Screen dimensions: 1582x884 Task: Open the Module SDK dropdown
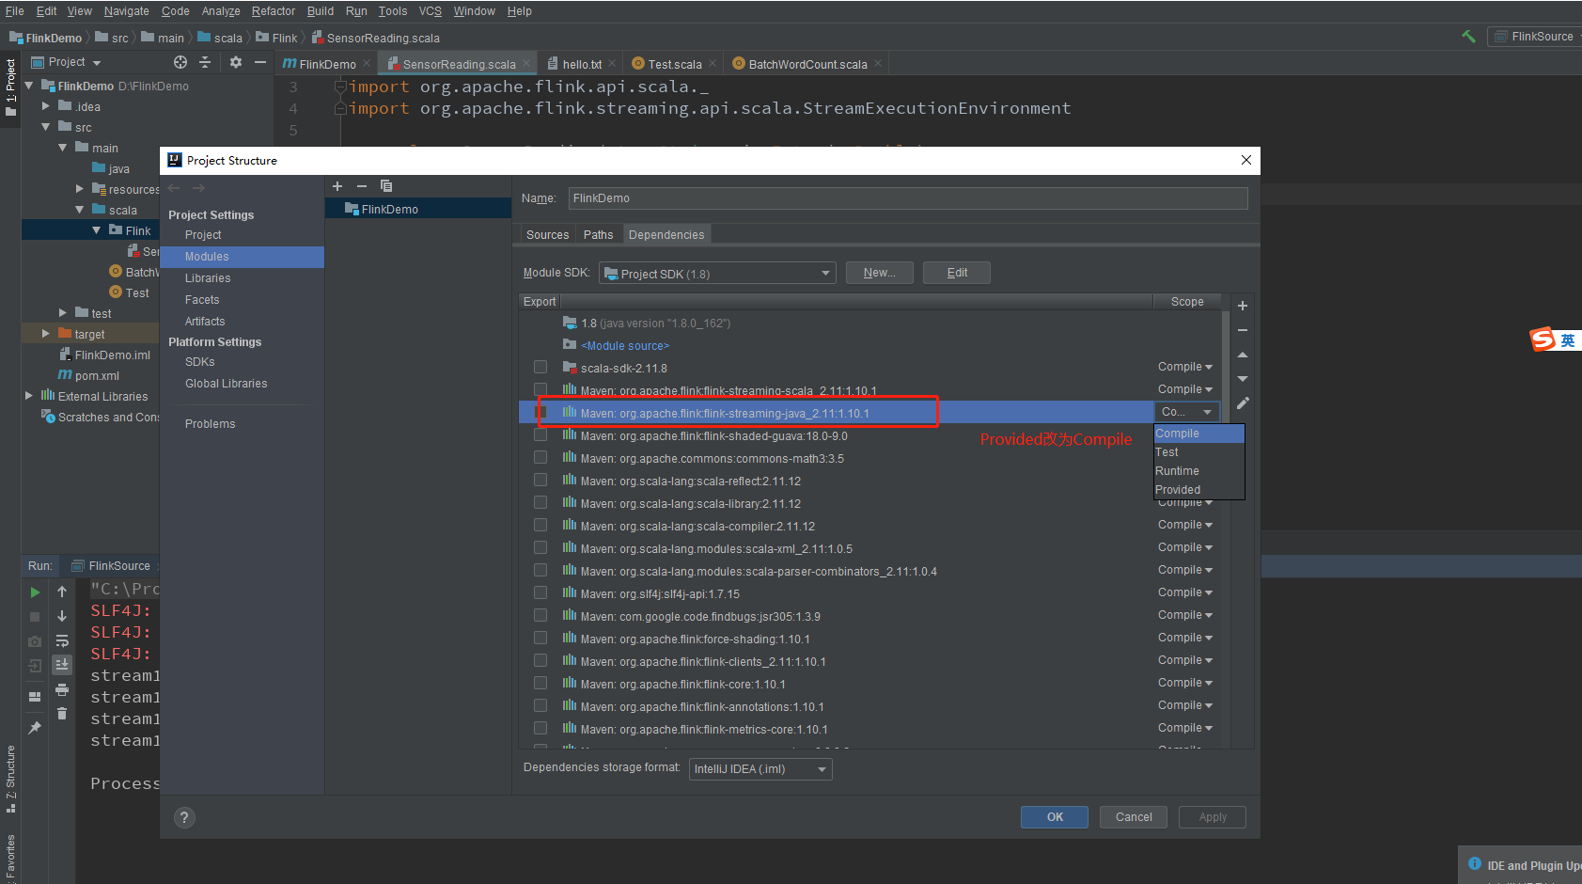point(717,274)
